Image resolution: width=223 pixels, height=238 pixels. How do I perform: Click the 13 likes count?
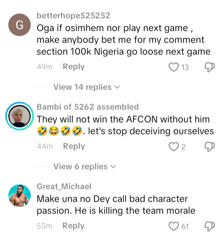click(x=185, y=67)
